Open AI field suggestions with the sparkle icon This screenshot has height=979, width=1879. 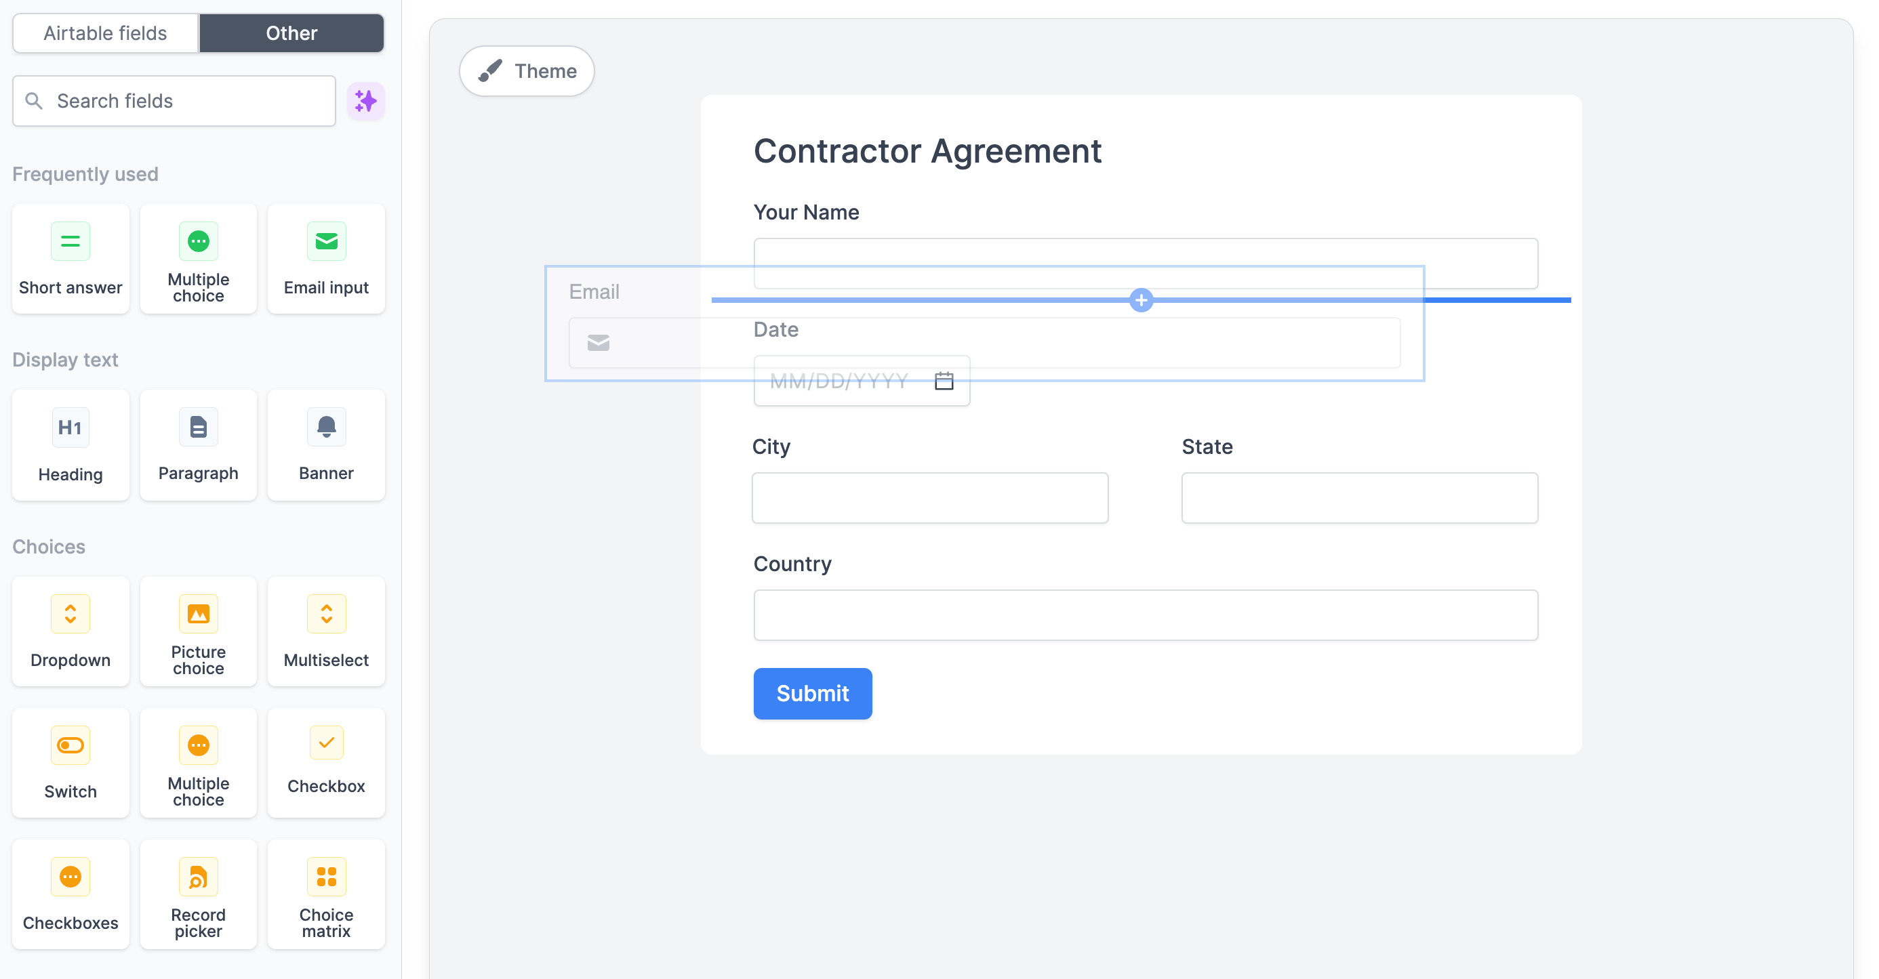[365, 100]
